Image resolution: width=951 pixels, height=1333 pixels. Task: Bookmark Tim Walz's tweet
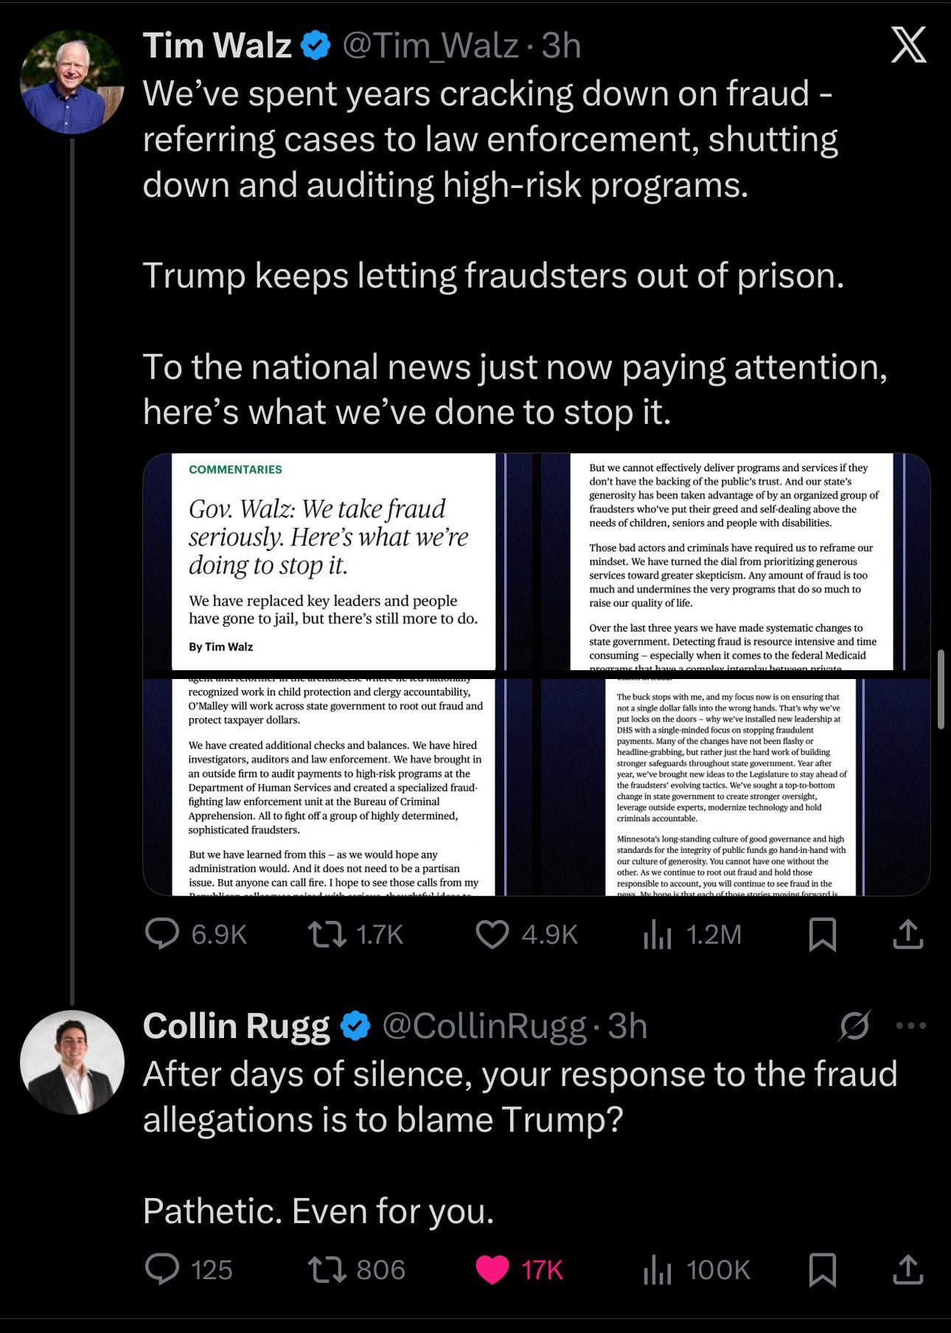point(822,933)
